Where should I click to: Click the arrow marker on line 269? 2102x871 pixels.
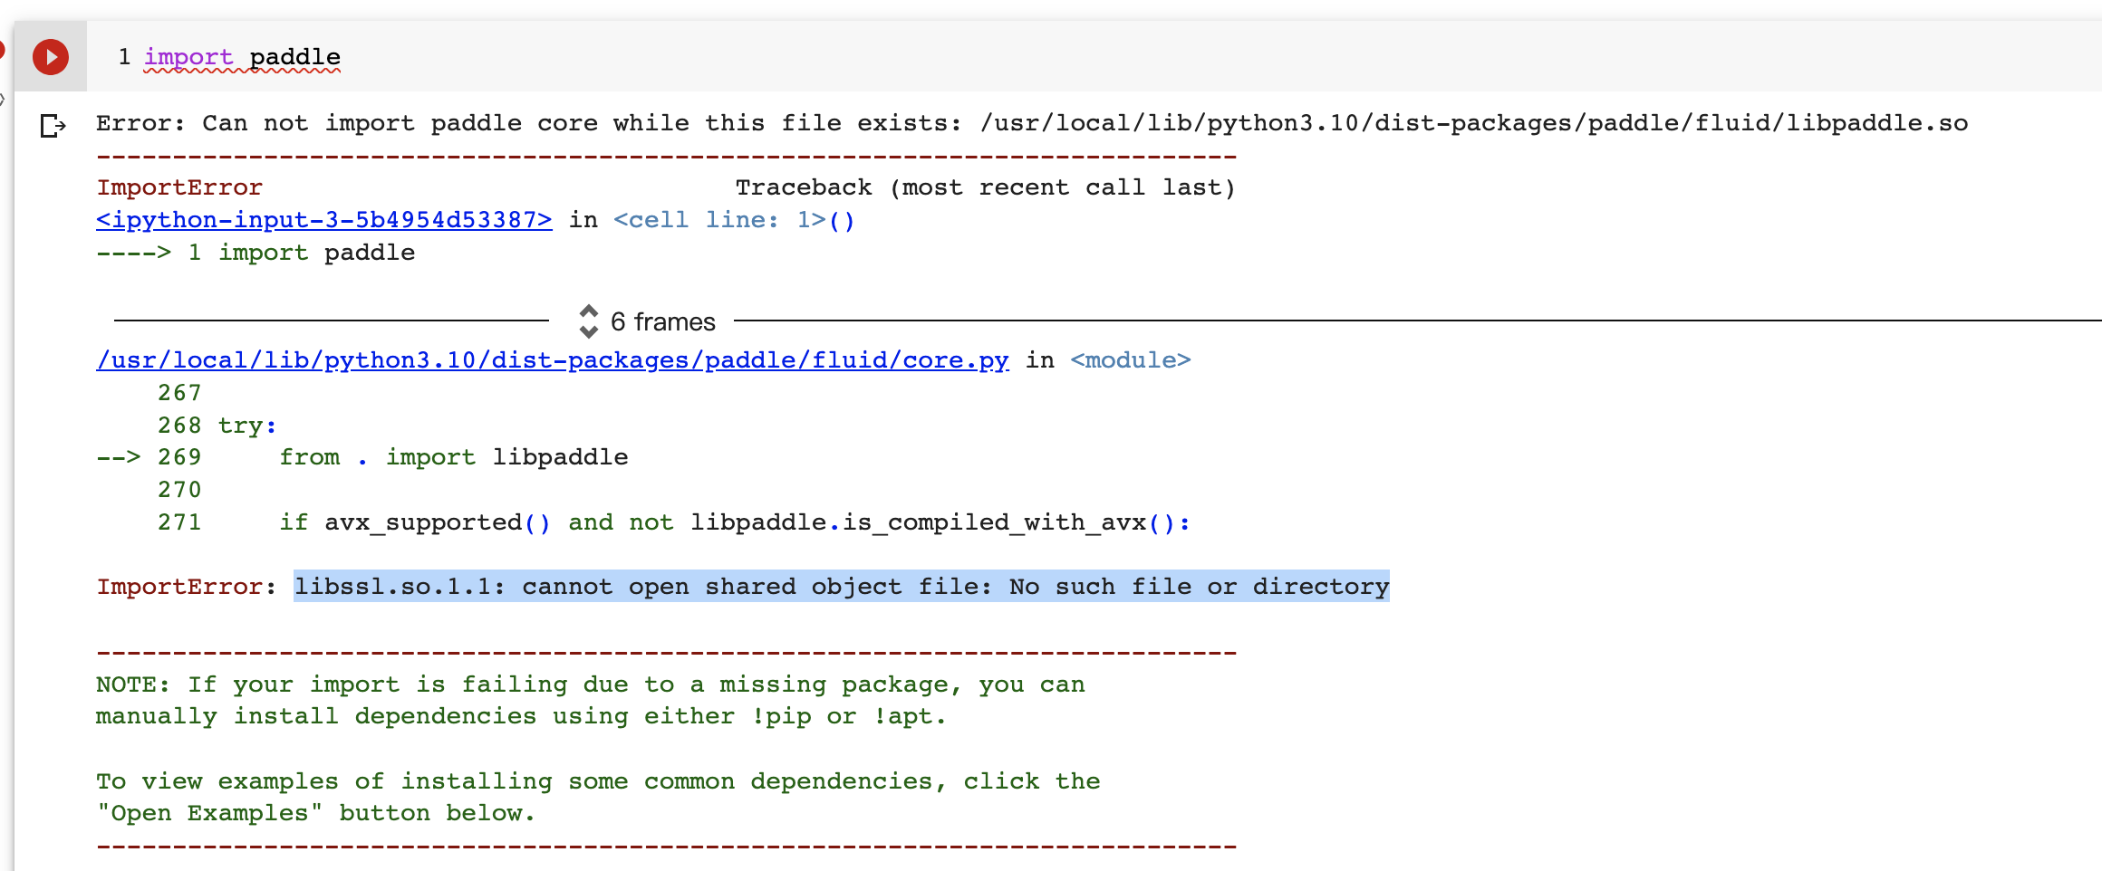118,457
